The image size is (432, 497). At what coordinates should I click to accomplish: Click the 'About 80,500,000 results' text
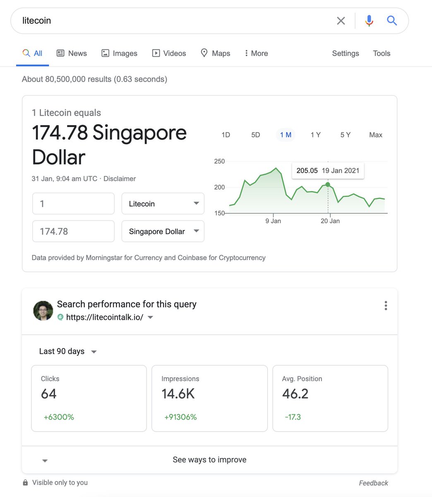click(94, 79)
